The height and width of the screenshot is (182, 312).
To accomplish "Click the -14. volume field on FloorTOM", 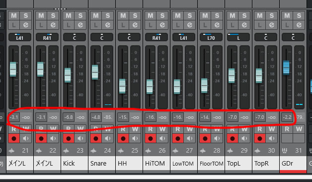I will (205, 117).
